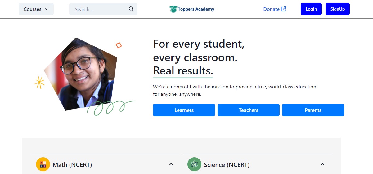
Task: Open the Donate link
Action: [x=271, y=9]
